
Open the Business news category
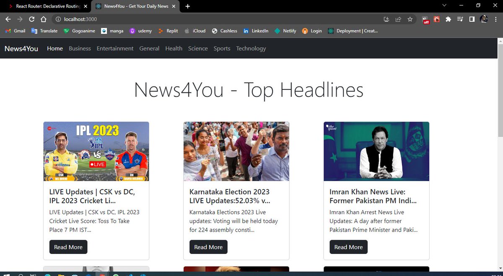(x=80, y=49)
